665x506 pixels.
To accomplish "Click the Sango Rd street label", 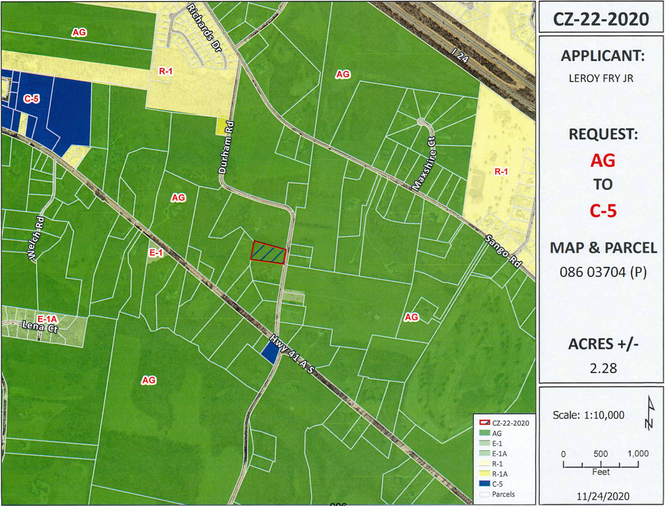I will pyautogui.click(x=503, y=251).
